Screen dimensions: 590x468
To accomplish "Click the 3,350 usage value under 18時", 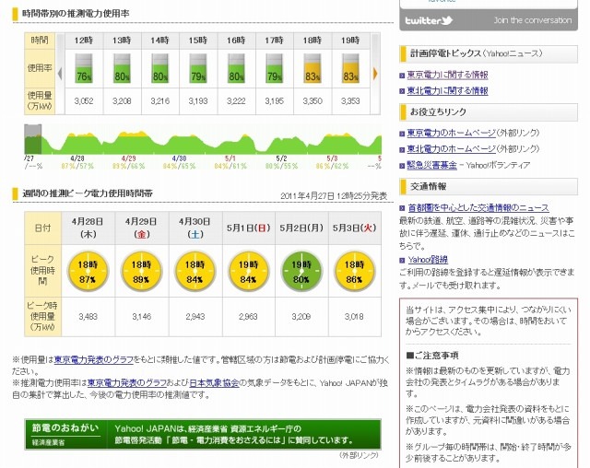I will coord(313,101).
